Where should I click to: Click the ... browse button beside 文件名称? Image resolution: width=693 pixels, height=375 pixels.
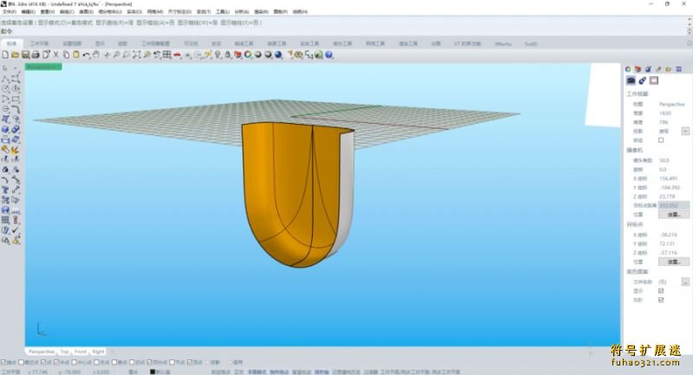coord(685,281)
